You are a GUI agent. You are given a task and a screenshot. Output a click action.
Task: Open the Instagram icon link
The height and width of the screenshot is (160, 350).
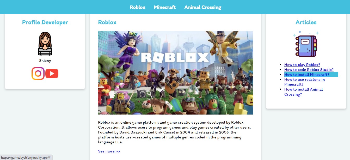38,74
